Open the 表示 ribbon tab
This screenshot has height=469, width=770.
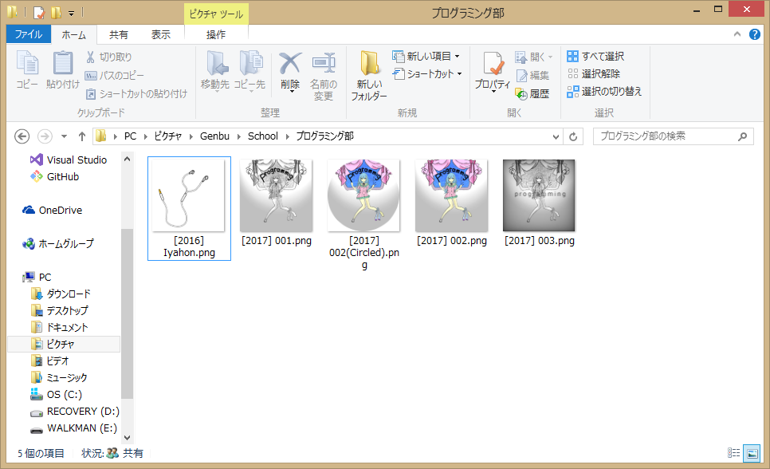click(x=161, y=34)
